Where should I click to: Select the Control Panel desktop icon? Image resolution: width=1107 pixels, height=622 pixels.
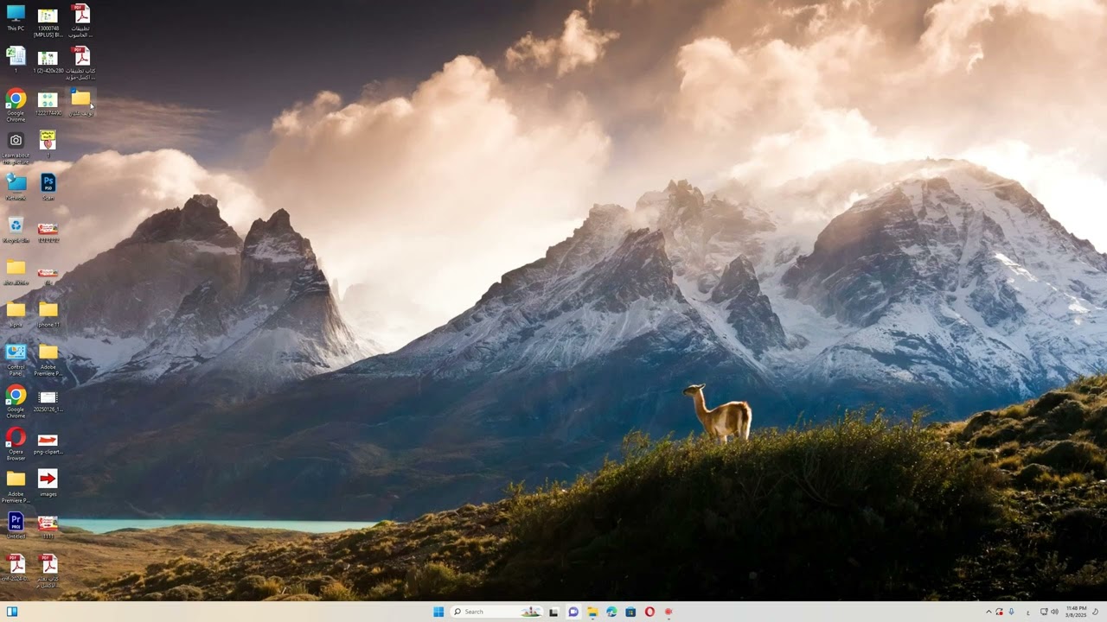point(16,359)
